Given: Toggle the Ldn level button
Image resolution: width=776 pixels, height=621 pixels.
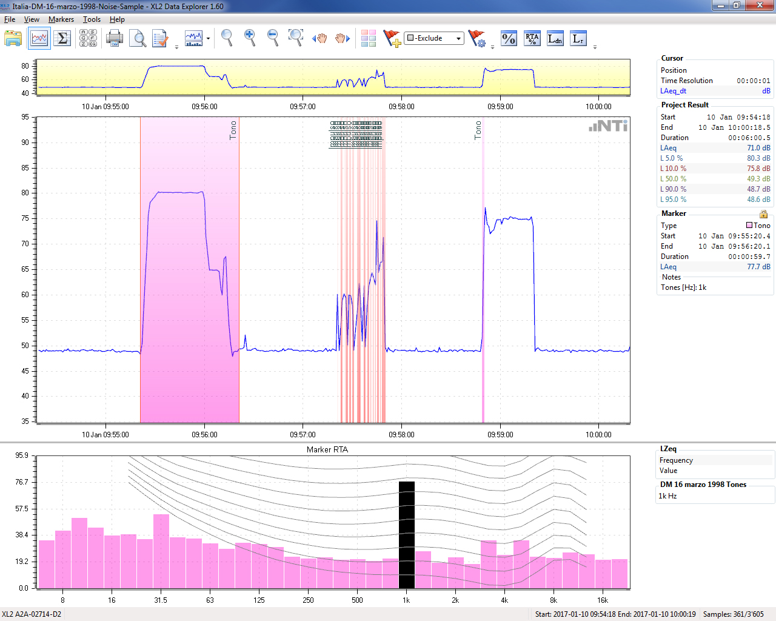Looking at the screenshot, I should (555, 39).
